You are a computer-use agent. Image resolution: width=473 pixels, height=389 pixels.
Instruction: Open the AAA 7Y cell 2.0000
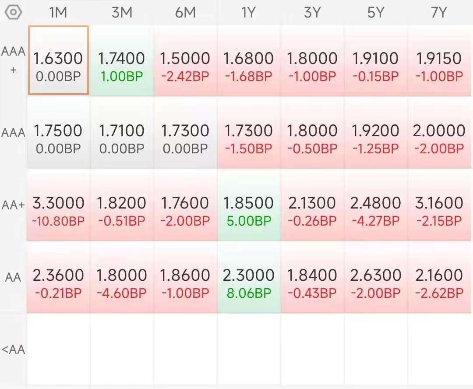[439, 133]
